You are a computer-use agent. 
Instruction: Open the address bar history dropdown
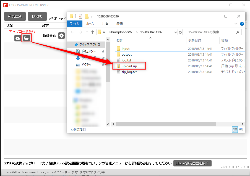[x=175, y=32]
